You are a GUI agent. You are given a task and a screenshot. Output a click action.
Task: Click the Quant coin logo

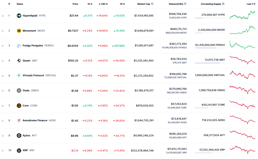(x=19, y=61)
